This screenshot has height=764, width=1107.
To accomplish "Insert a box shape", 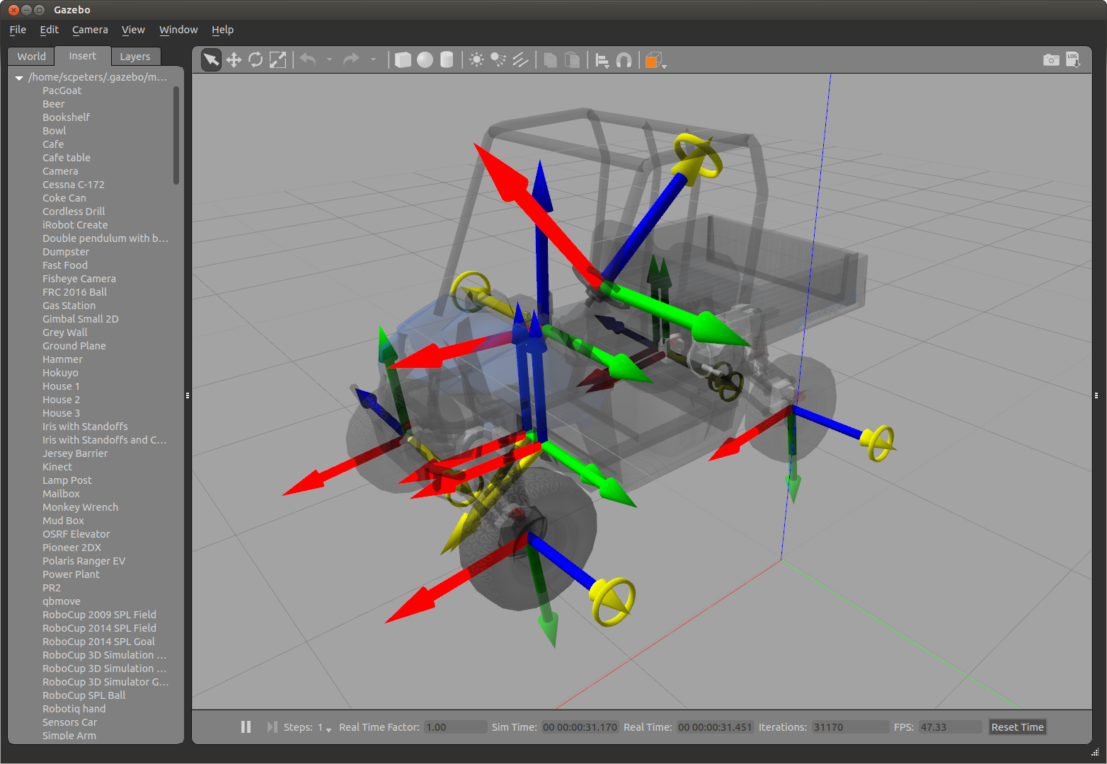I will 403,60.
